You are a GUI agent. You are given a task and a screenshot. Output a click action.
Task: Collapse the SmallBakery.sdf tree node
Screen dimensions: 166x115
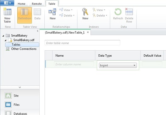click(6, 40)
